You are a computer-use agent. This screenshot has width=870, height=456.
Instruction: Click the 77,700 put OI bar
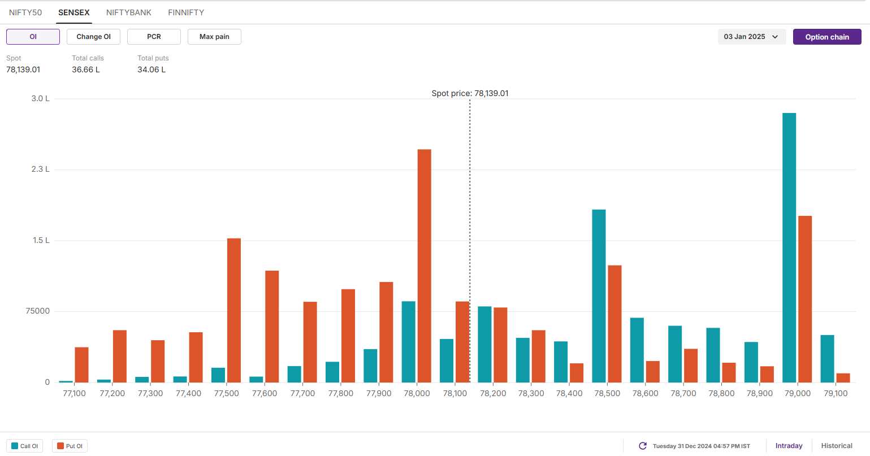point(310,342)
